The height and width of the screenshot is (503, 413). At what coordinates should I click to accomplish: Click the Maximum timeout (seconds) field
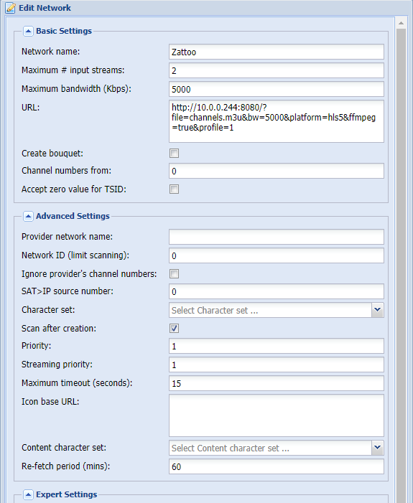(277, 383)
